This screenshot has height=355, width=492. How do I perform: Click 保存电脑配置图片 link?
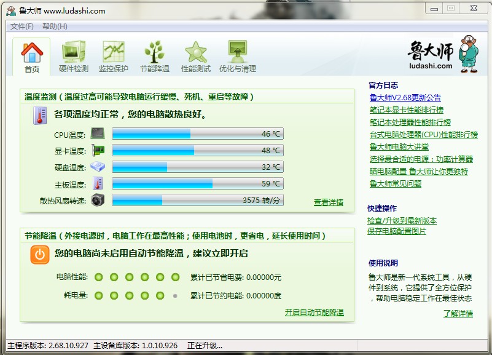pos(397,231)
